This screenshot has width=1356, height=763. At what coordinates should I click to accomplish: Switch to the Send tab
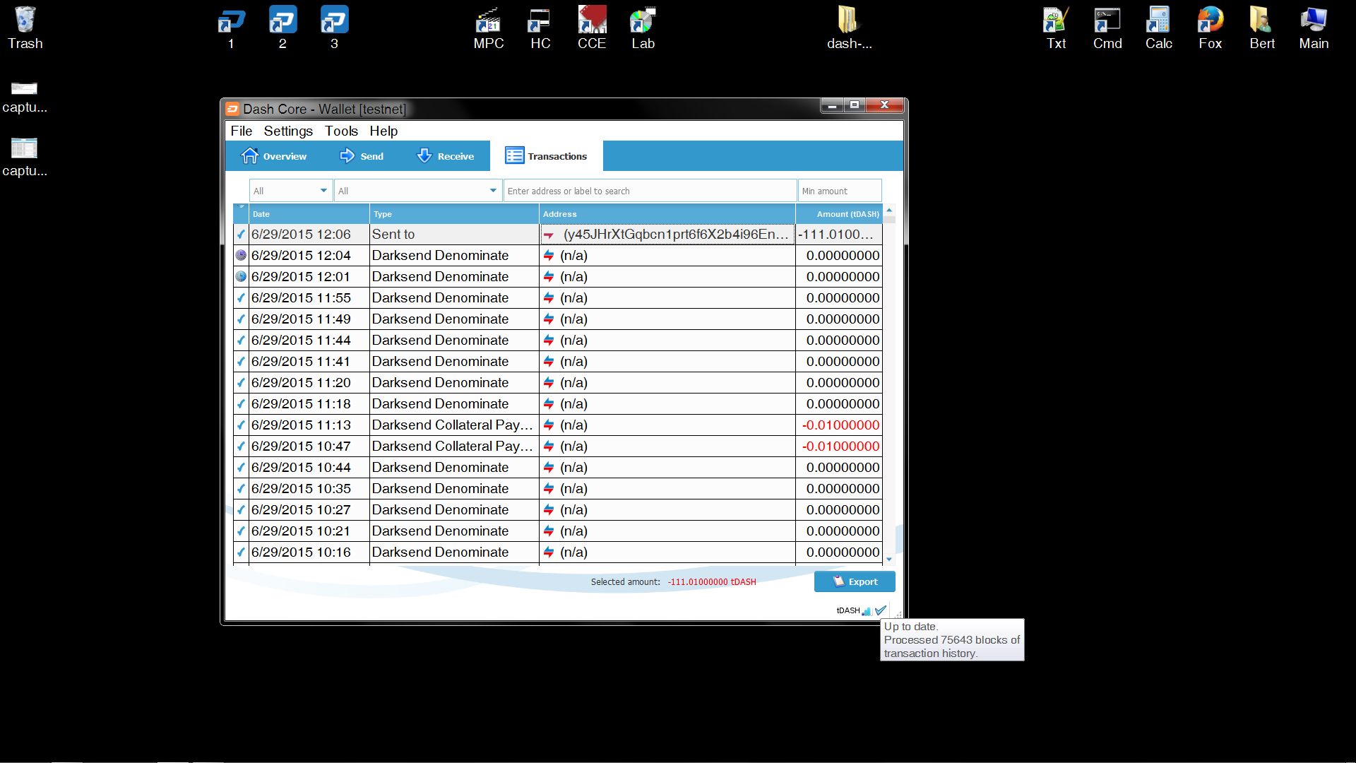(x=362, y=156)
